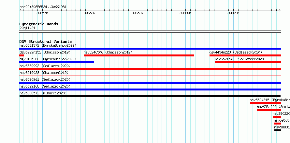Screen dimensions: 290x143
Task: Select the Cytogenetic Bands track heading
Action: 39,24
